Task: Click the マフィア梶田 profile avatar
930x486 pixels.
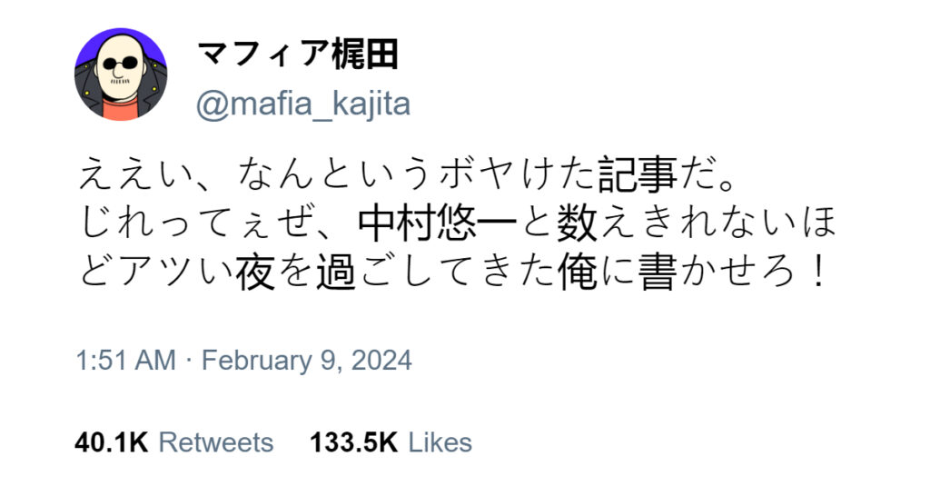Action: 120,74
